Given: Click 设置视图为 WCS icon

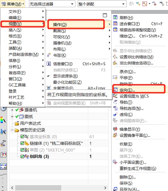Looking at the screenshot, I should [115, 96].
